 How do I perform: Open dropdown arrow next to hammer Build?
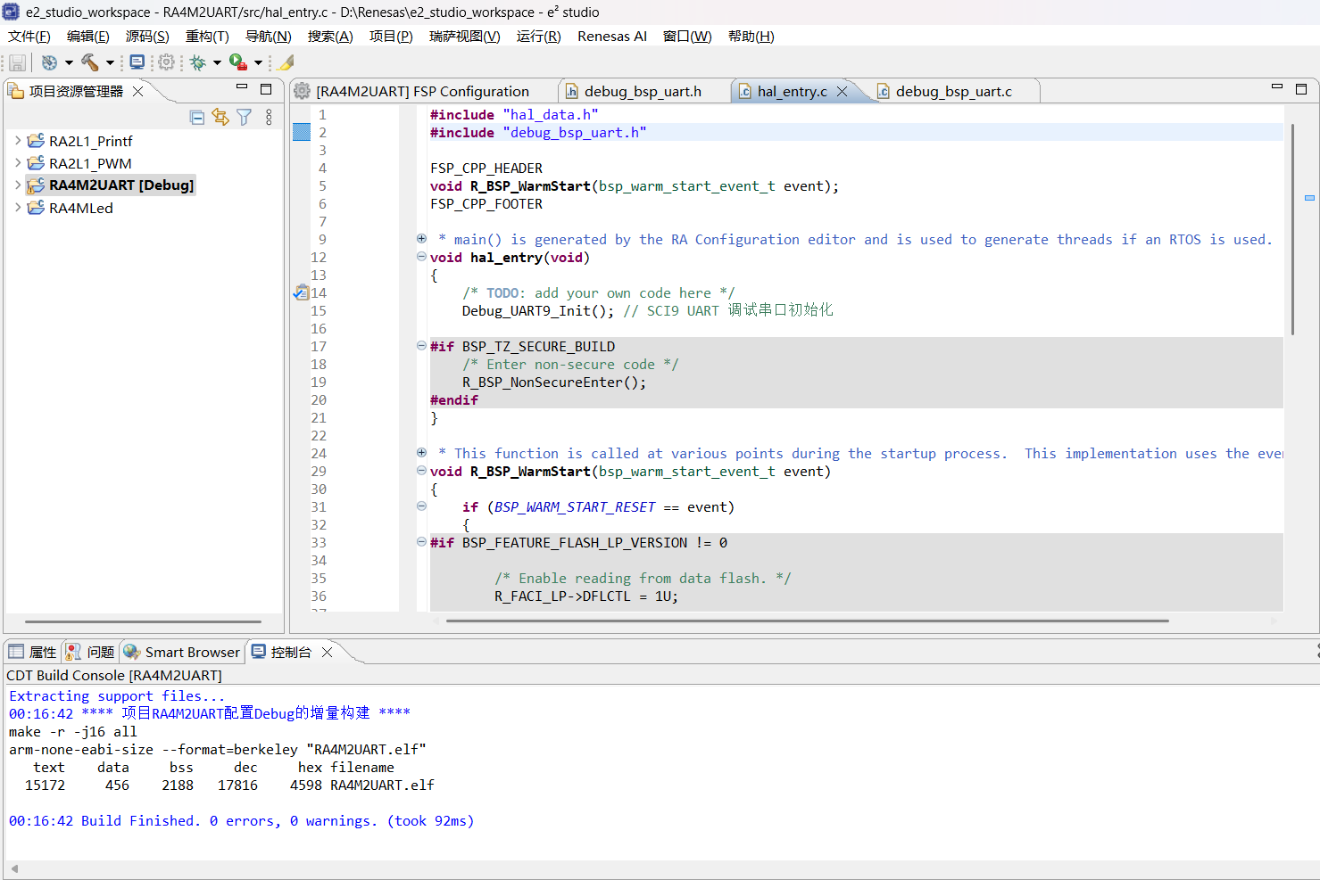(x=110, y=62)
